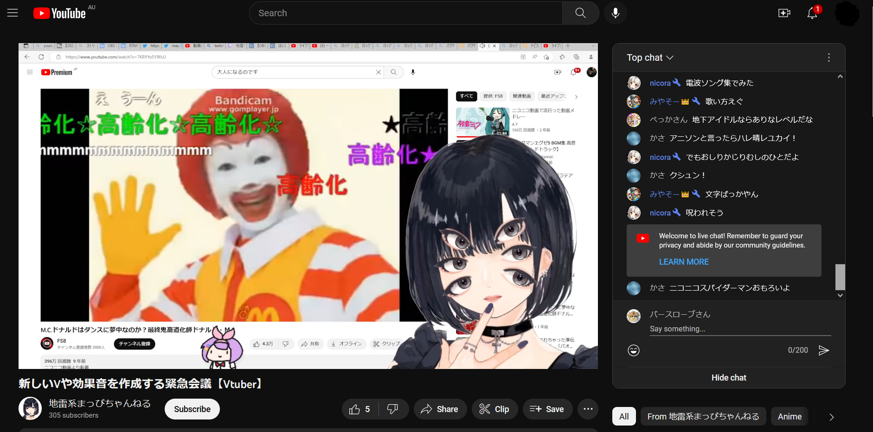The width and height of the screenshot is (873, 432).
Task: Click the video player stream area
Action: click(x=308, y=206)
